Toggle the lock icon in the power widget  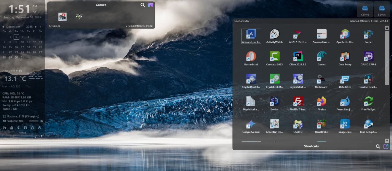[x=12, y=128]
